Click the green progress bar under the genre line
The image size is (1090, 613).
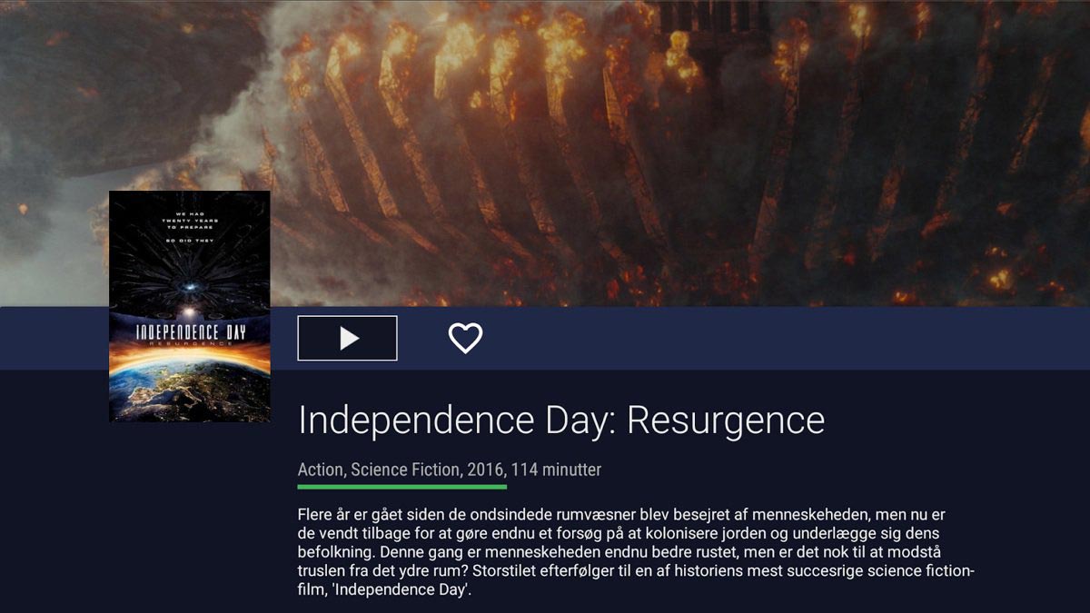[x=402, y=487]
